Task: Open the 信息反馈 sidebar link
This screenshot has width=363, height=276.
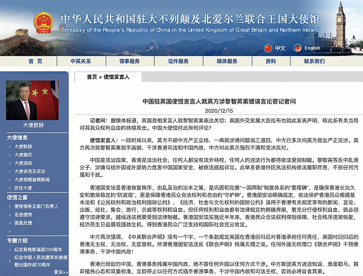Action: (23, 223)
